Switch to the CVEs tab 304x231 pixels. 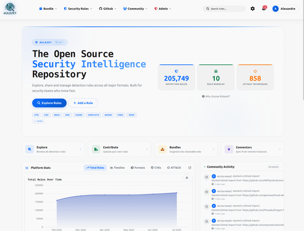pos(156,168)
